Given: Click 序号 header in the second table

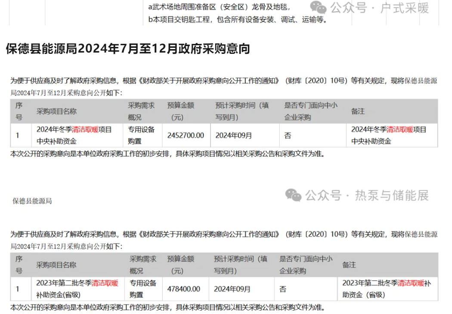Looking at the screenshot, I should pyautogui.click(x=19, y=265).
